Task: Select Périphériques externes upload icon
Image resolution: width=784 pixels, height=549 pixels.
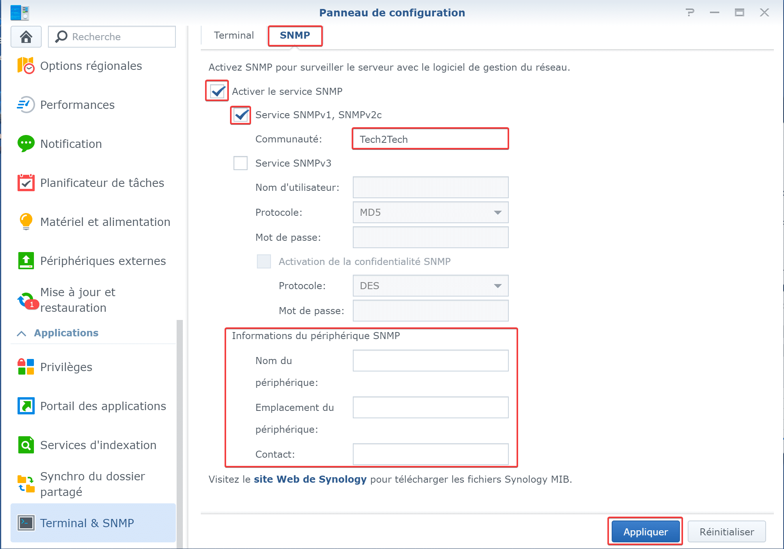Action: [x=26, y=261]
